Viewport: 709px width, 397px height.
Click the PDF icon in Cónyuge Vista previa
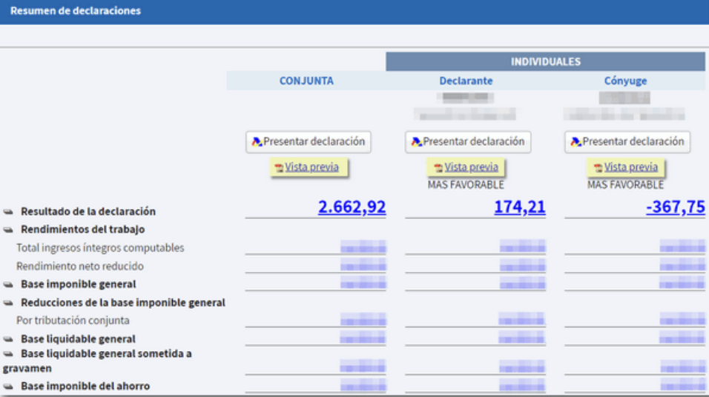coord(598,168)
